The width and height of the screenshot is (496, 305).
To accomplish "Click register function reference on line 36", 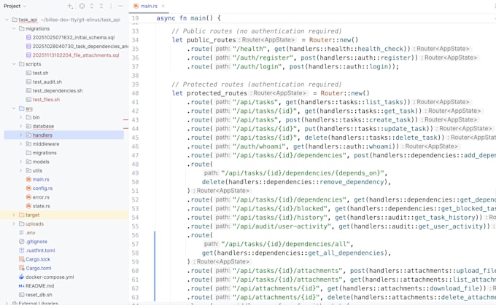I will (x=395, y=58).
